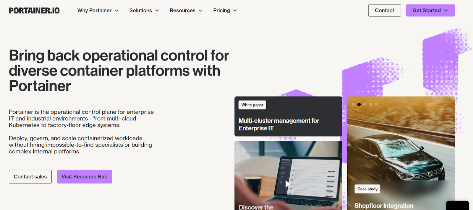Open the Solutions menu
Viewport: 473px width, 210px height.
pos(144,10)
